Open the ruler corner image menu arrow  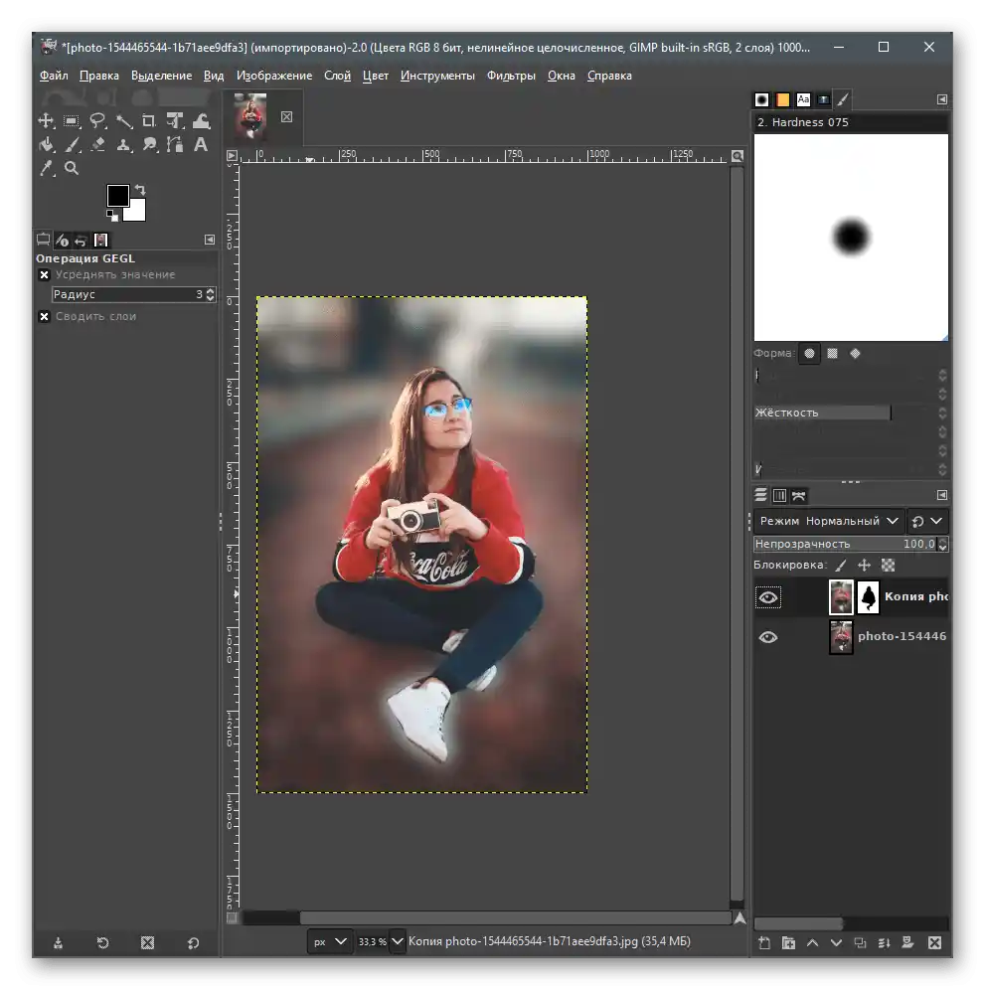[233, 155]
